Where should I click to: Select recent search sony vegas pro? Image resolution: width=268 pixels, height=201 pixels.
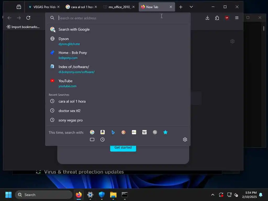118,120
